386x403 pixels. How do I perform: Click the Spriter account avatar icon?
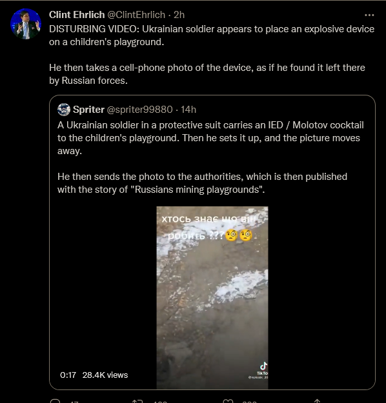[64, 110]
